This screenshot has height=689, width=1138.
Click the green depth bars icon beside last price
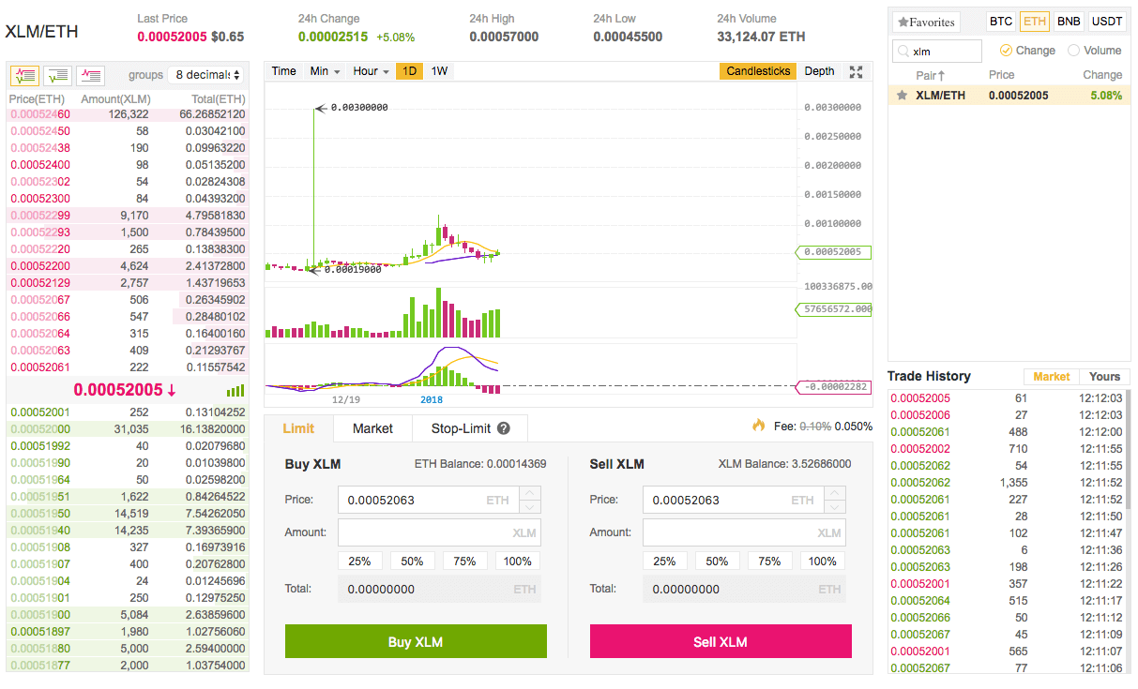(x=235, y=390)
